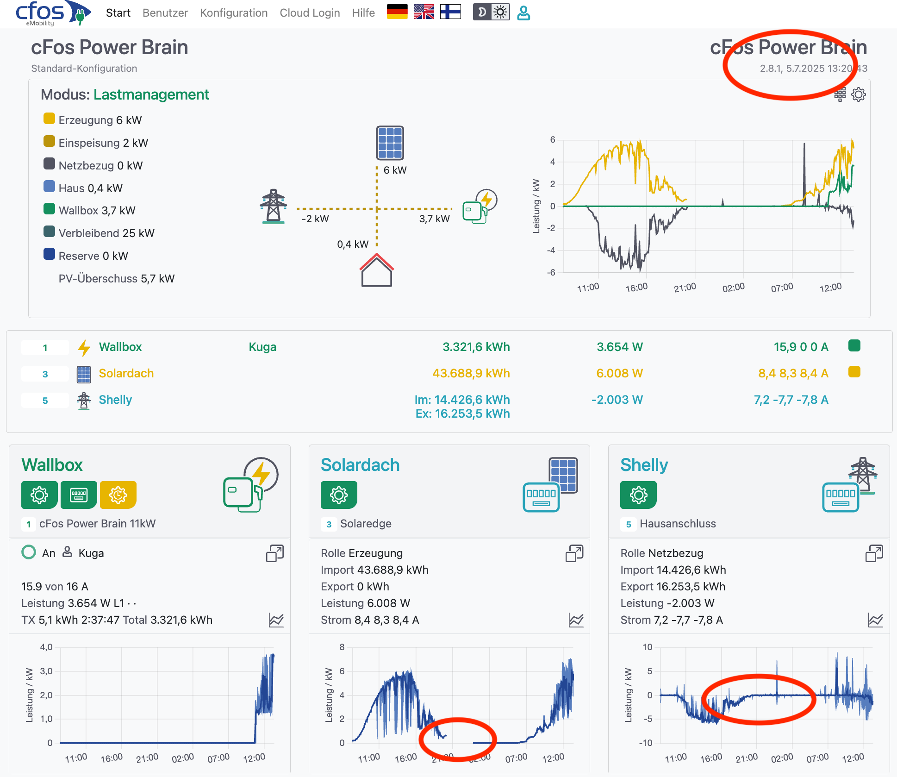This screenshot has height=777, width=897.
Task: Expand the Shelly tile popout icon
Action: click(874, 553)
